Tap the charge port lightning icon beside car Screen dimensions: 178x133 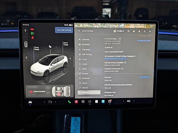(70, 58)
